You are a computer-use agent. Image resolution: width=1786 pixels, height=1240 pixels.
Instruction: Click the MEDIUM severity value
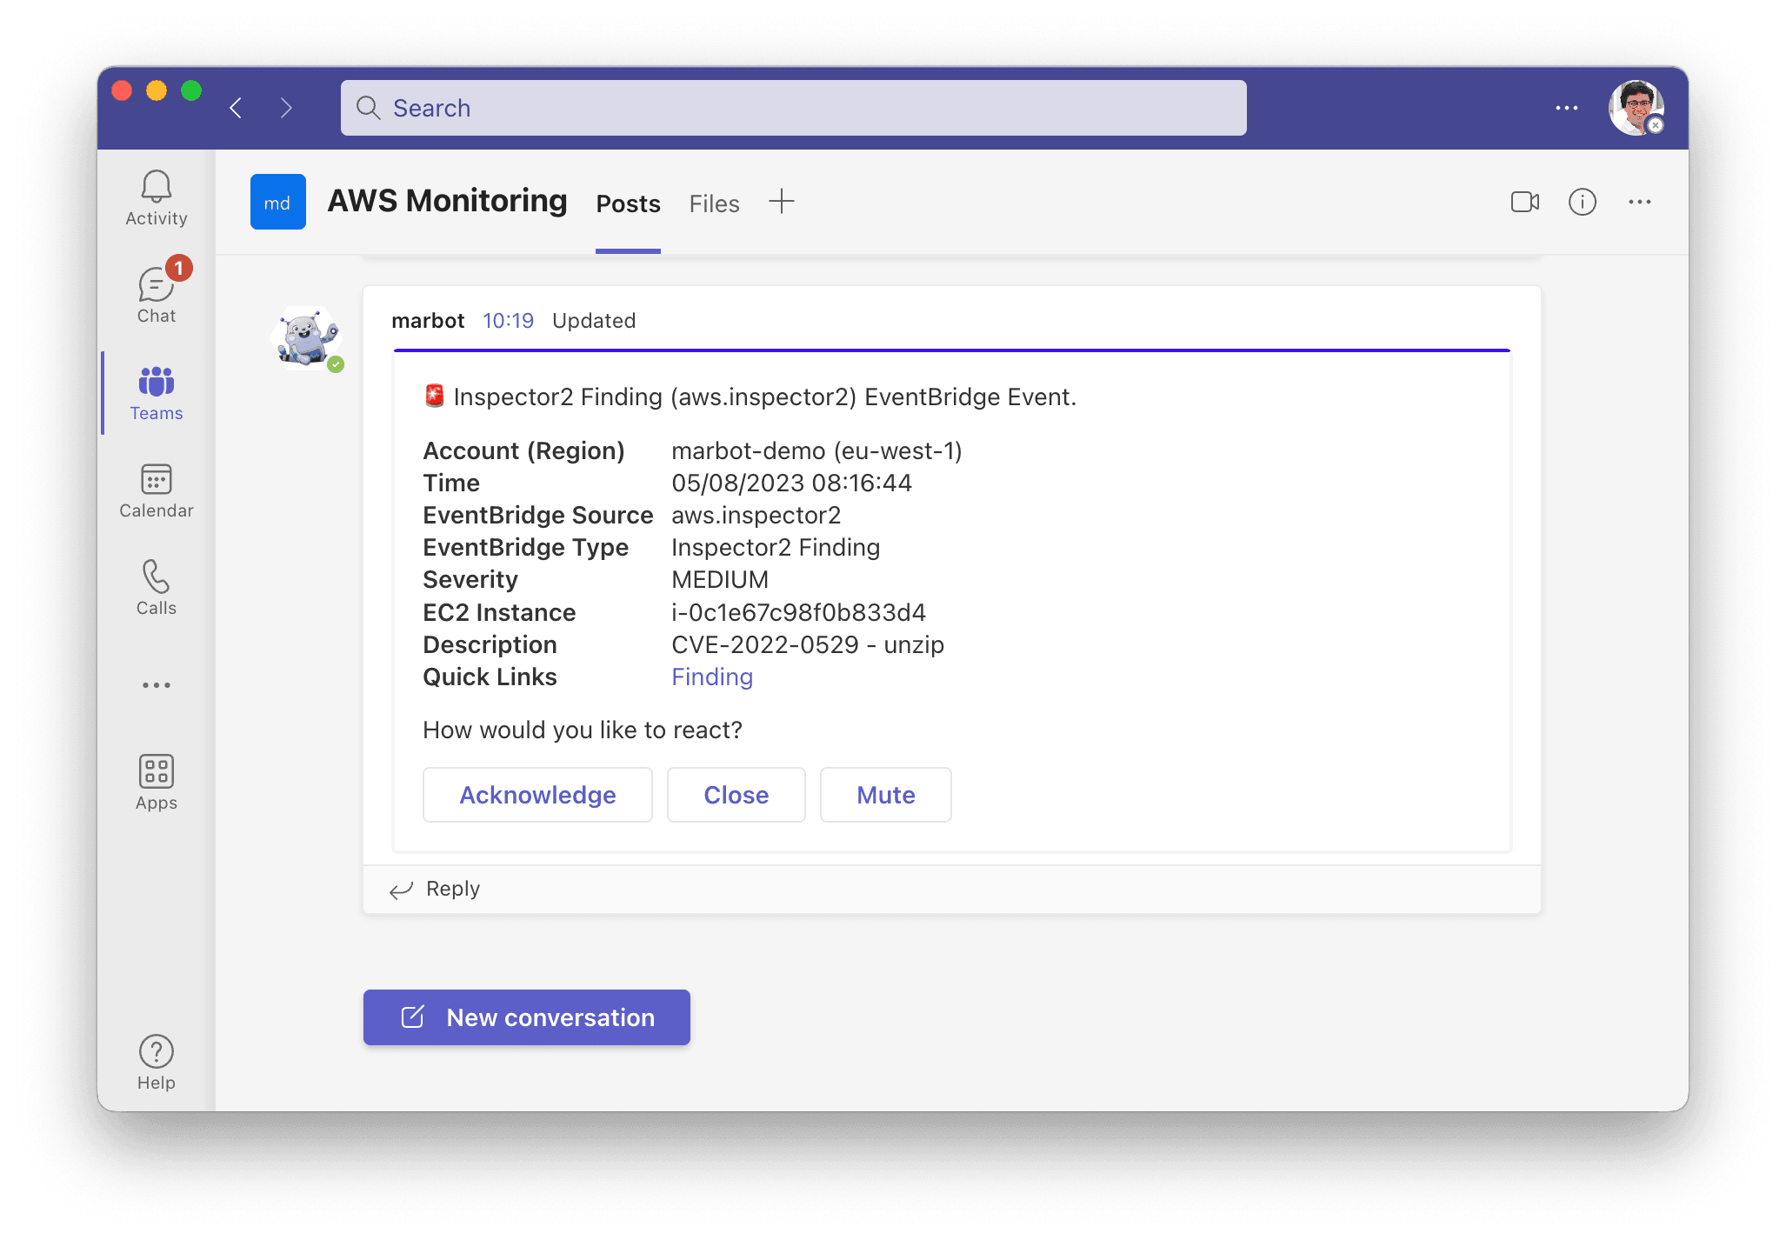pos(720,579)
